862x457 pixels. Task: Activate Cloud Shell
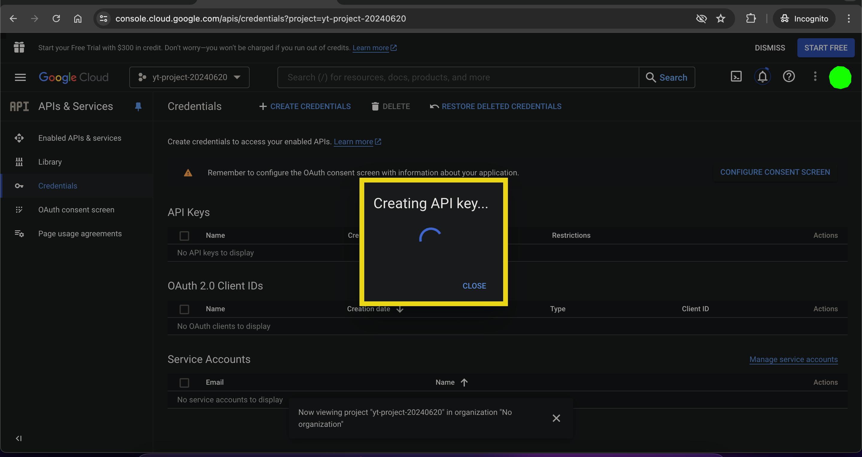[x=736, y=77]
